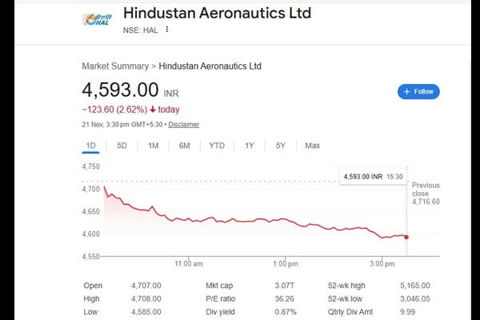
Task: Click the red end-point dot on chart
Action: tap(406, 237)
